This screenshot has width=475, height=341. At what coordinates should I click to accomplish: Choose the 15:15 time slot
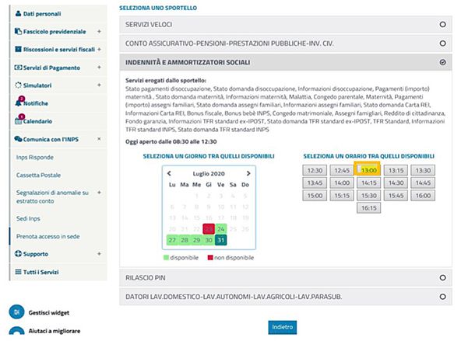coord(342,195)
